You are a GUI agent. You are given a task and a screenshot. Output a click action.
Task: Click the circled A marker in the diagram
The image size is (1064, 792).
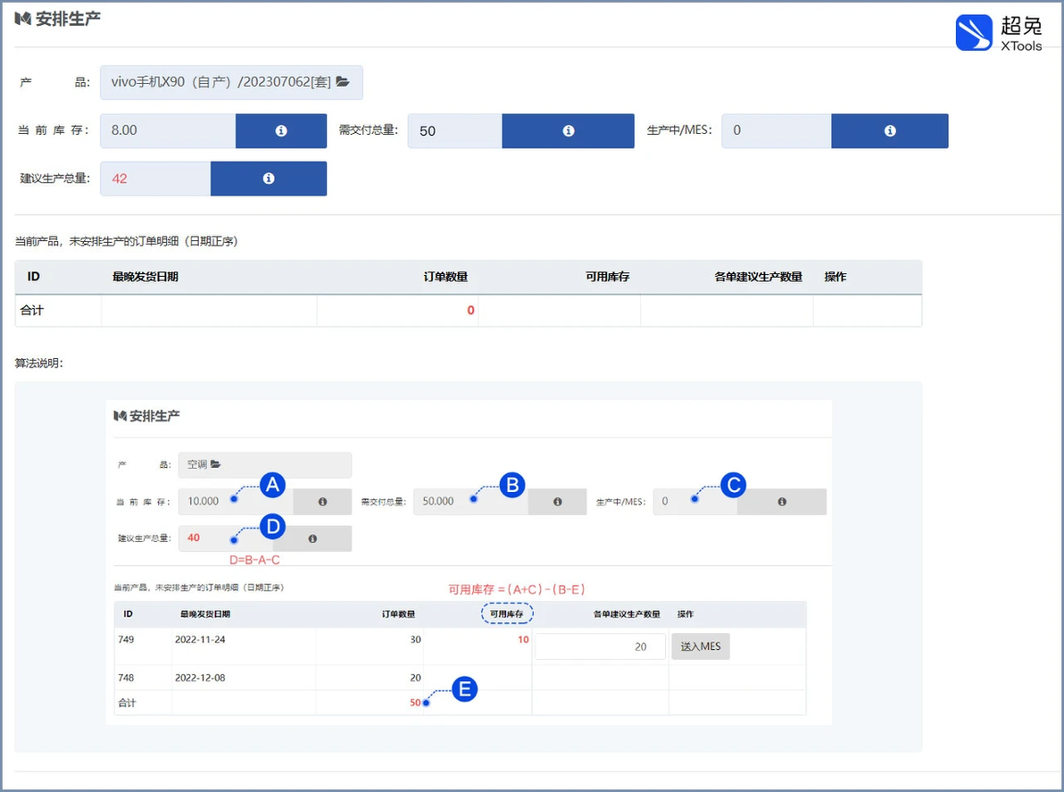272,485
